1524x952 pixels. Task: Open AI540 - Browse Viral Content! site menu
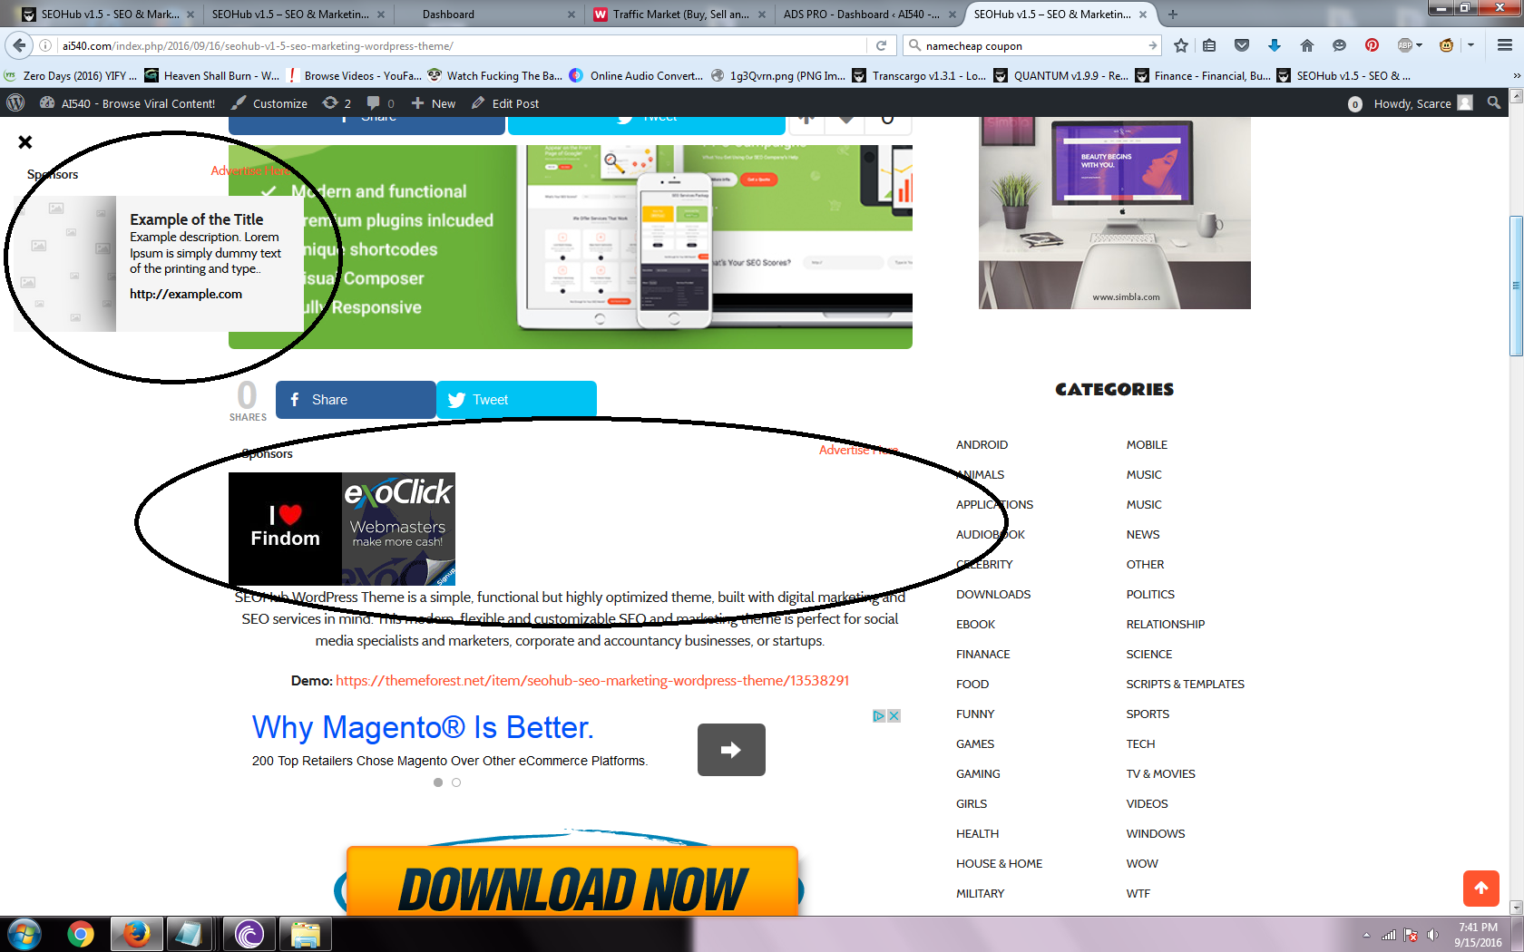click(x=127, y=103)
